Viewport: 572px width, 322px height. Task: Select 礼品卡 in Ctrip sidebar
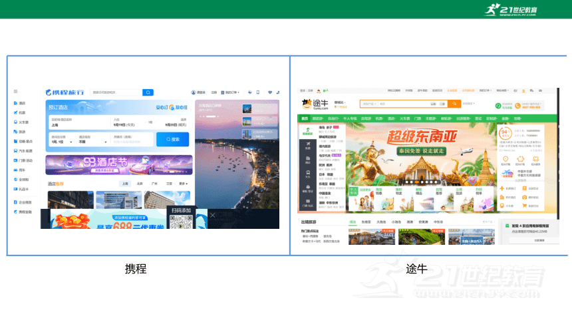pos(21,189)
